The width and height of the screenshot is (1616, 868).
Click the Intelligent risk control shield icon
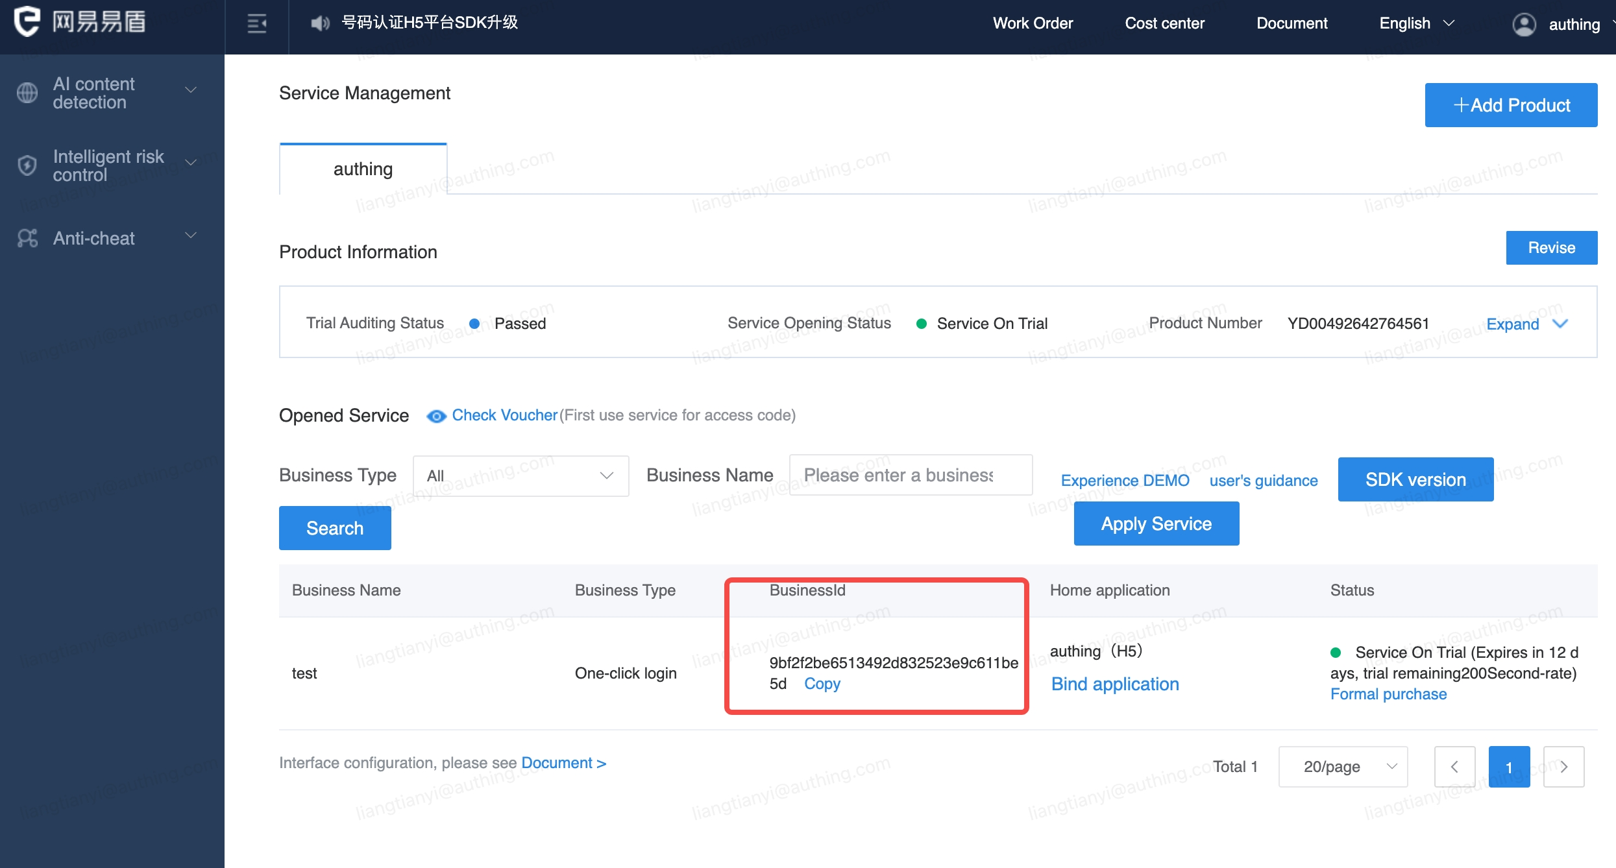point(27,165)
